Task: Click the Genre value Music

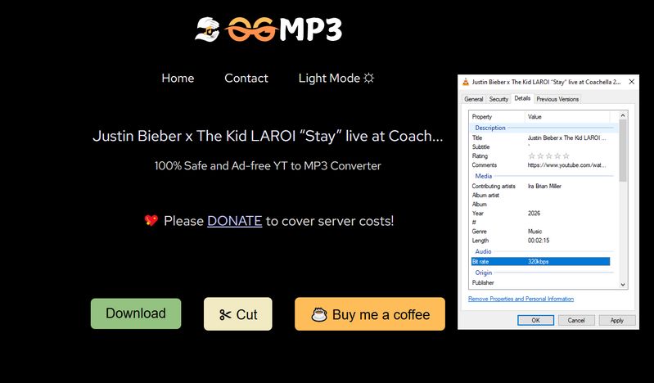Action: (x=534, y=231)
